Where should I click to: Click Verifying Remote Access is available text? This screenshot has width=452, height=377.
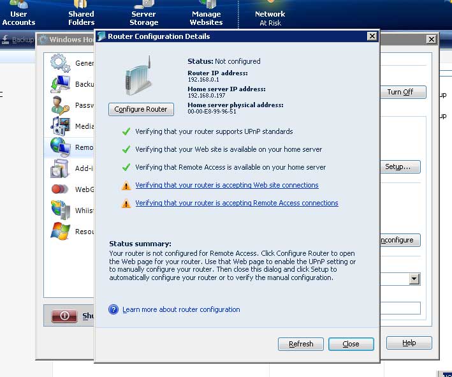[x=231, y=167]
